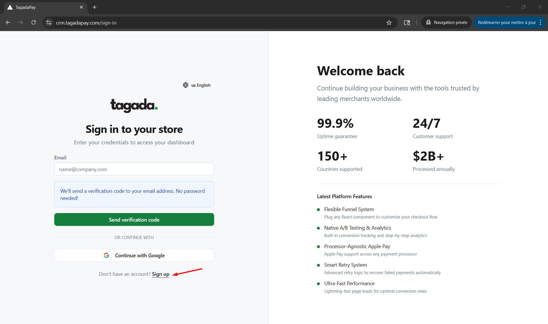Expand the us English language selector
Viewport: 548px width, 324px height.
point(200,85)
